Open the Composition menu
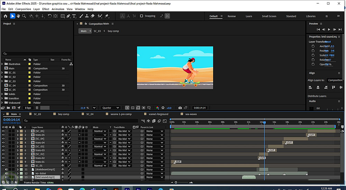 (x=23, y=9)
